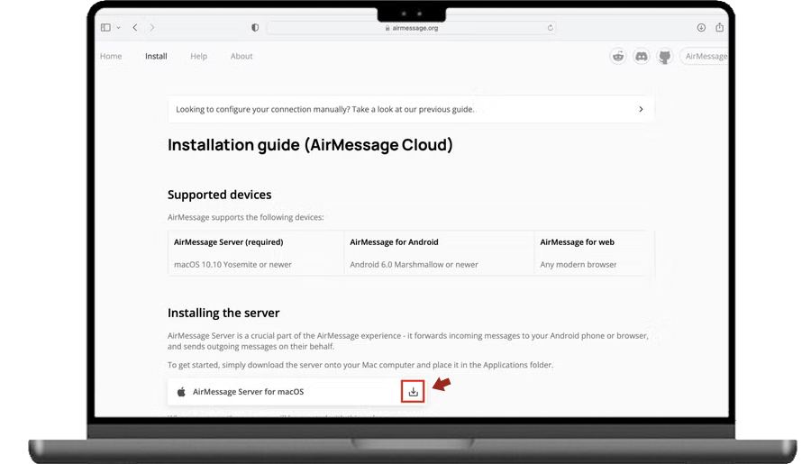Screen dimensions: 811x464
Task: Click 'AirMessage Server for macOS' text
Action: pyautogui.click(x=249, y=392)
